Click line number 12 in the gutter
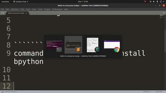The height and width of the screenshot is (93, 166). [x=6, y=86]
